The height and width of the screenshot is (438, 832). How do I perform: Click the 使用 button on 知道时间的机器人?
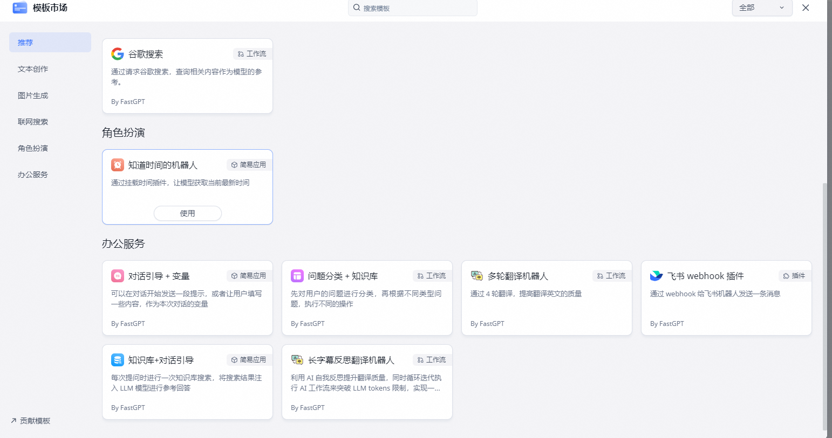pos(187,213)
